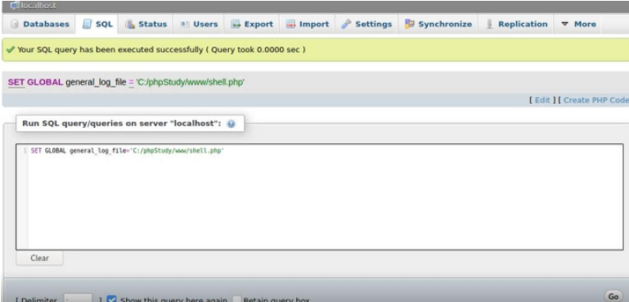
Task: Click inside the SQL query editor
Action: (320, 196)
